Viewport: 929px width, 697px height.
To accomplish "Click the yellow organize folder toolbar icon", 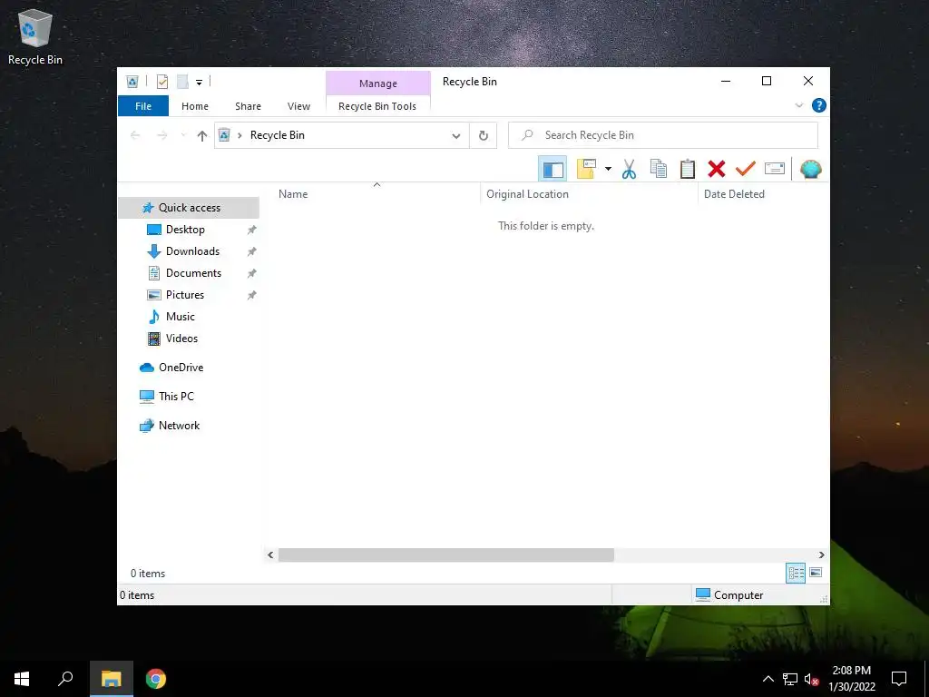I will tap(586, 169).
